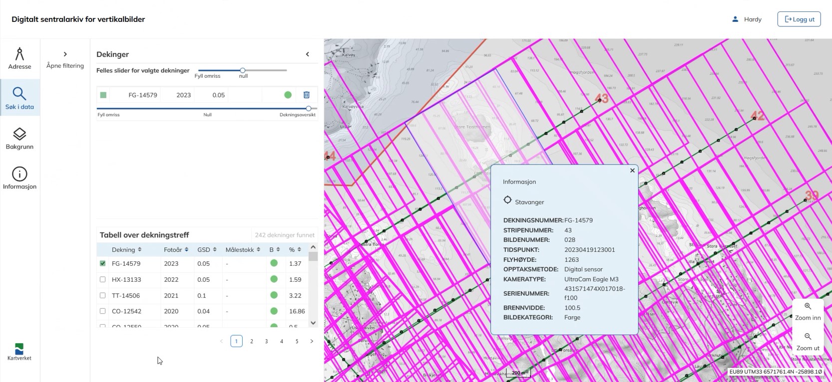Close the Informasjon popup
832x382 pixels.
coord(632,171)
